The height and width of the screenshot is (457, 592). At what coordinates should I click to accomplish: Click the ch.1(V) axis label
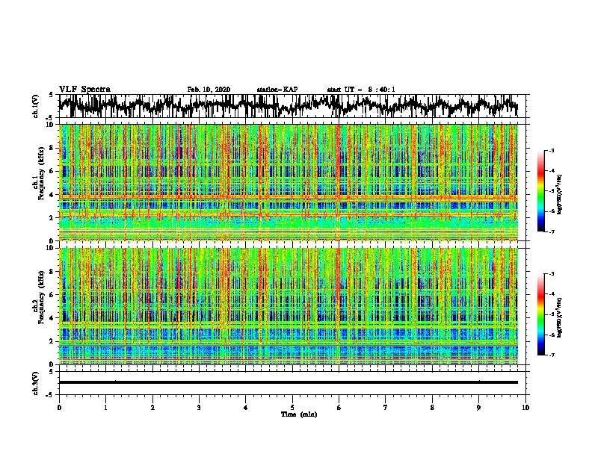coord(36,106)
